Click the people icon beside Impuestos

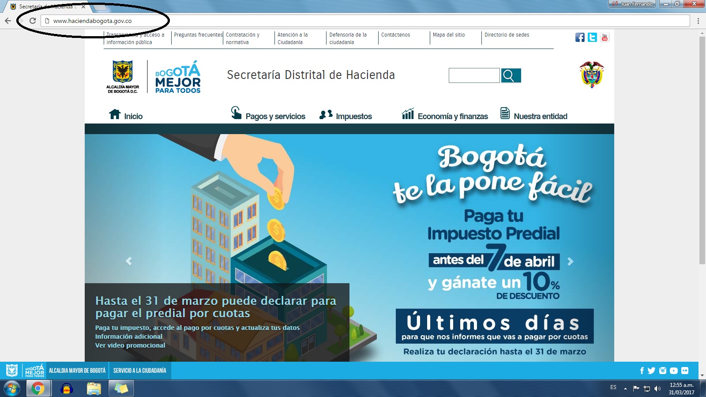(x=326, y=115)
